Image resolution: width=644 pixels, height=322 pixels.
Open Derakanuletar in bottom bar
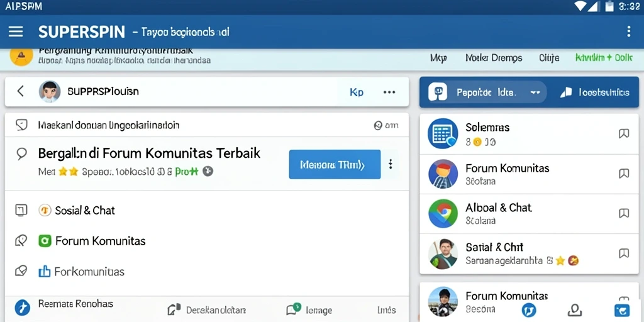[206, 309]
